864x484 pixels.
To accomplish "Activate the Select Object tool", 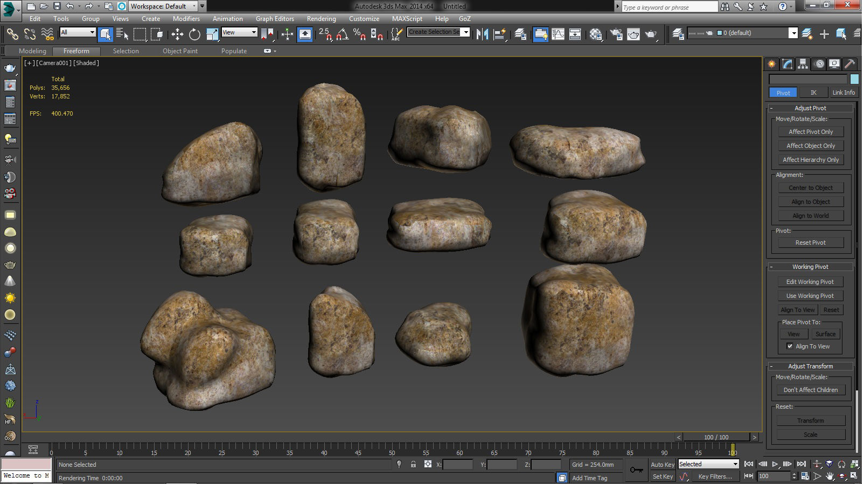I will tap(105, 34).
